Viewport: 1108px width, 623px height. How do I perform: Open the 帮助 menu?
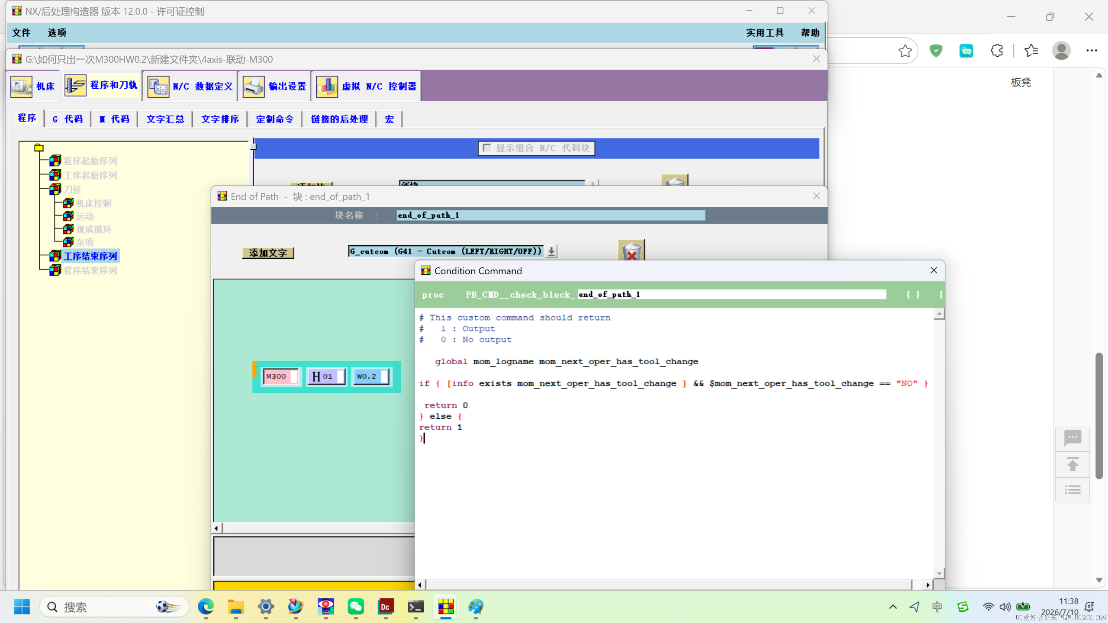pyautogui.click(x=810, y=32)
